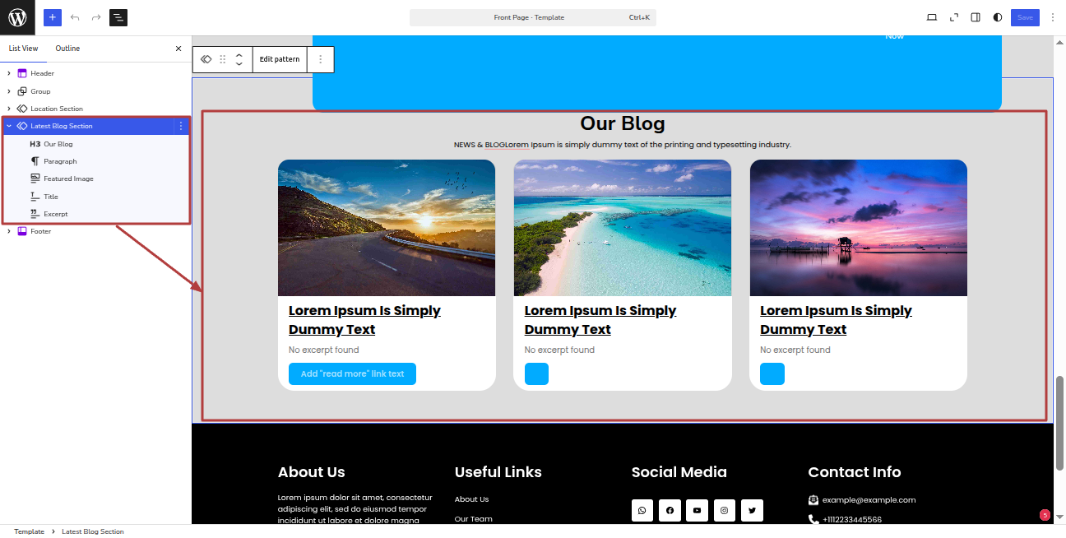Select the Footer template part icon

22,231
